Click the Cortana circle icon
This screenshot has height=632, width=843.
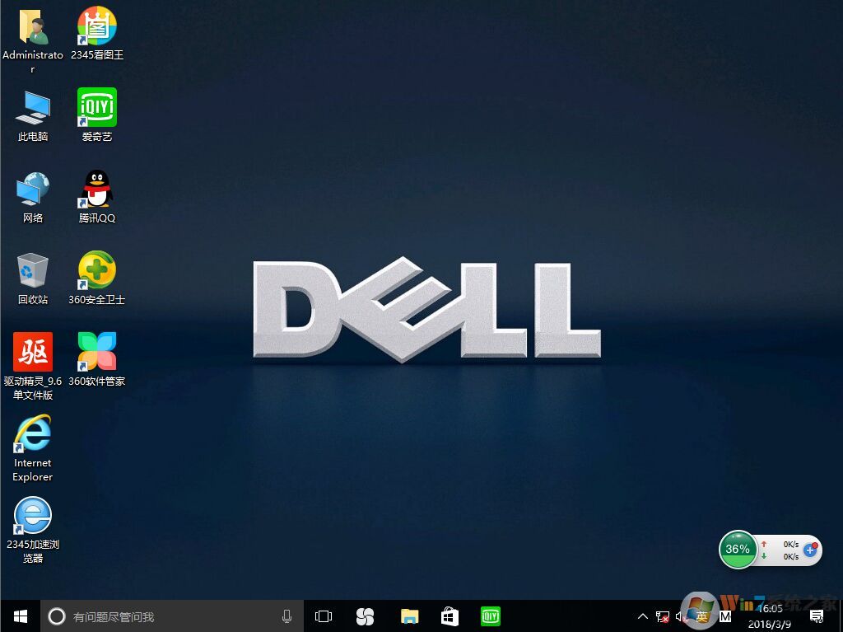coord(57,616)
